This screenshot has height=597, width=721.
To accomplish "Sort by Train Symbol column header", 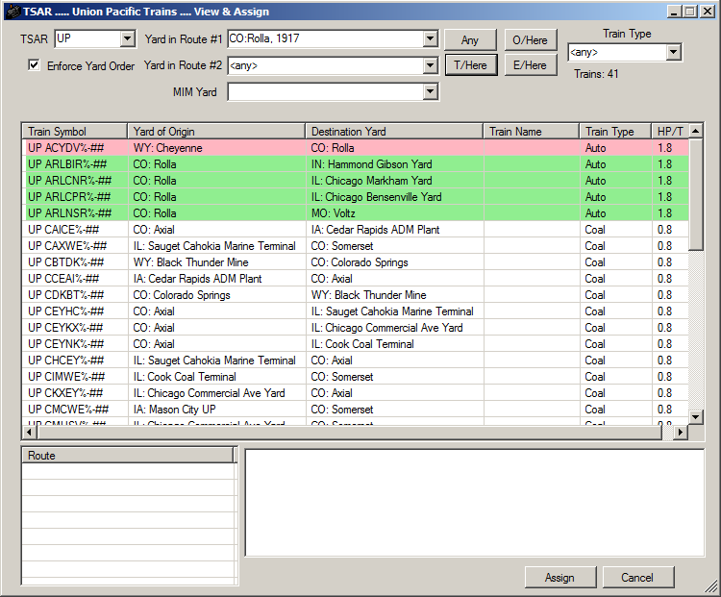I will click(74, 132).
